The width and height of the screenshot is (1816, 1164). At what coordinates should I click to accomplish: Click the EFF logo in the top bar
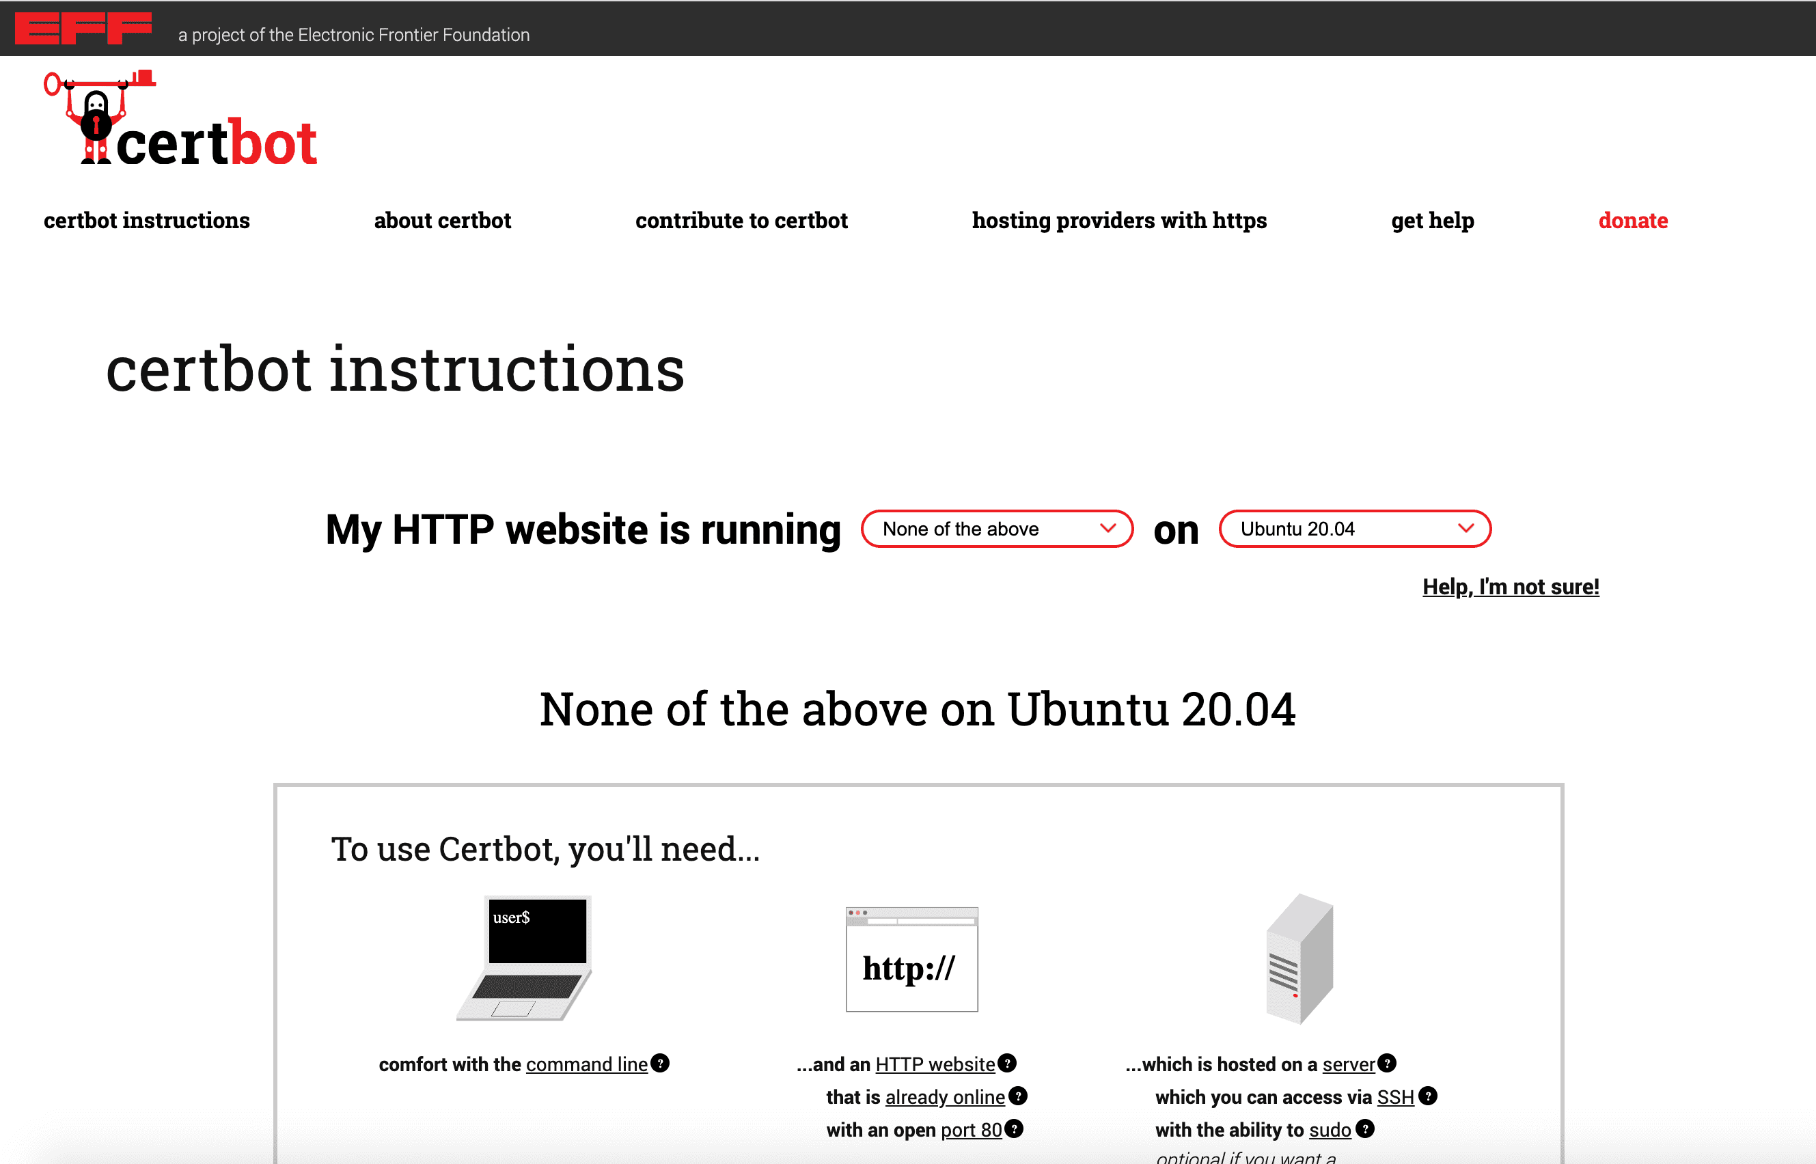(x=83, y=29)
